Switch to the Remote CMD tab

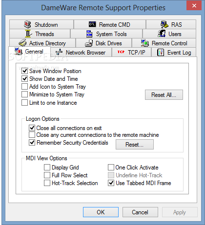(x=110, y=24)
